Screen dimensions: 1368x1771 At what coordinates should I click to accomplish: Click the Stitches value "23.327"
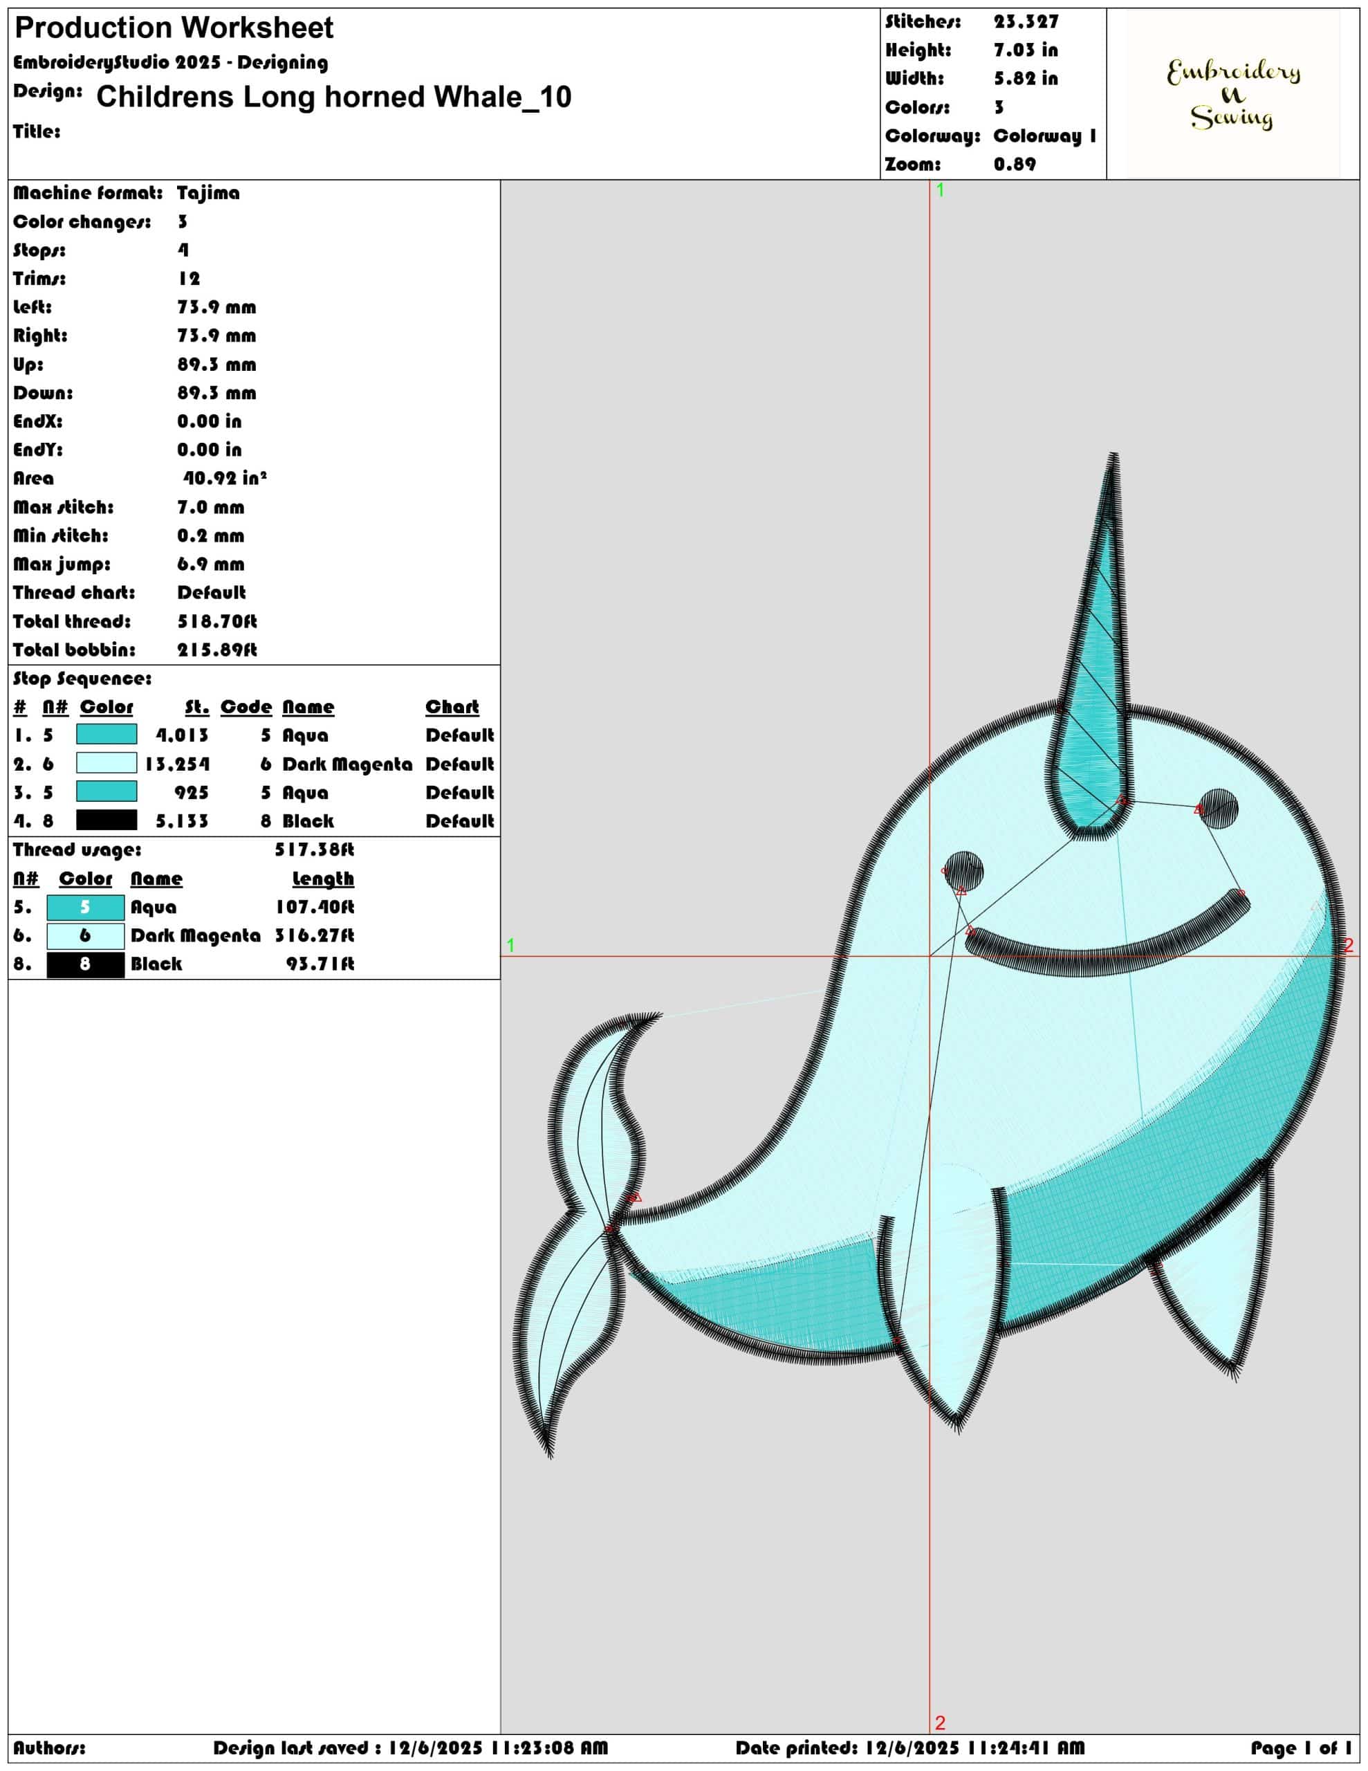click(1026, 22)
